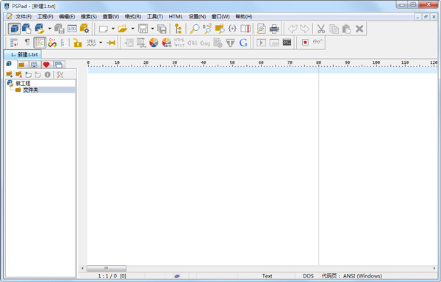Expand the SPELL dropdown arrow
Image resolution: width=441 pixels, height=282 pixels.
pos(101,43)
